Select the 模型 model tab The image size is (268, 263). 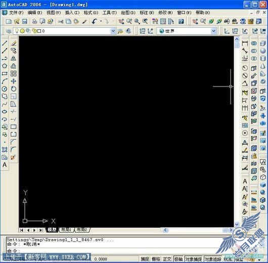click(x=52, y=230)
